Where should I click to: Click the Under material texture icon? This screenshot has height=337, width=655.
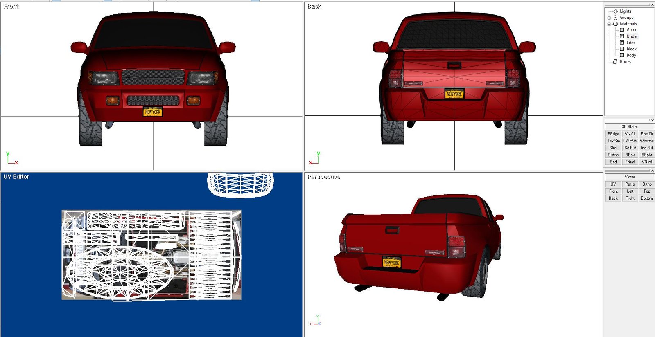click(622, 36)
